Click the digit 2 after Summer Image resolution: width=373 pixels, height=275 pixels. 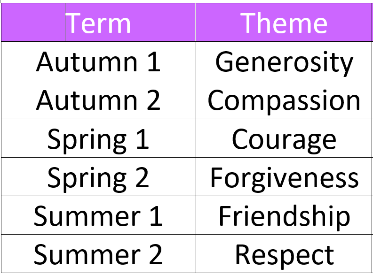point(155,254)
